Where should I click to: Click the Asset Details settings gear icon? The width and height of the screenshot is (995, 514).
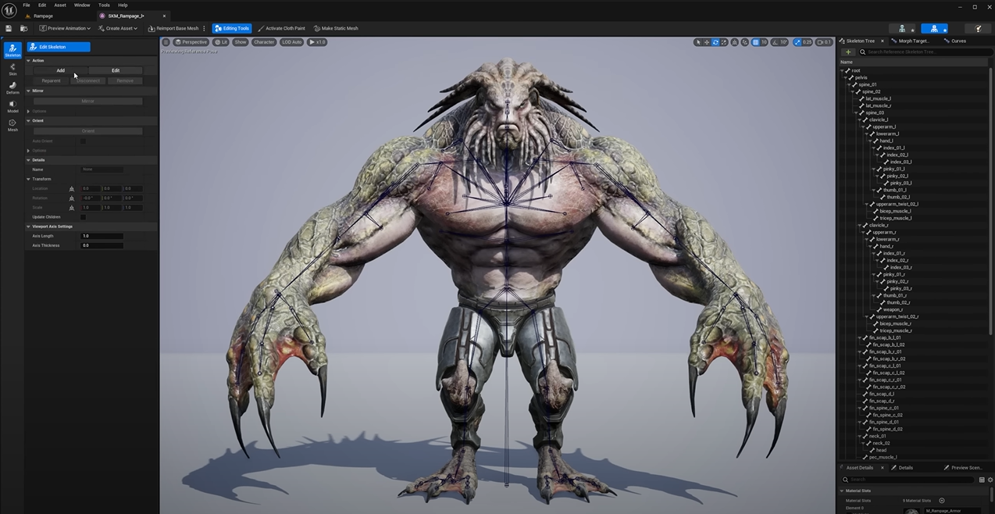coord(990,480)
